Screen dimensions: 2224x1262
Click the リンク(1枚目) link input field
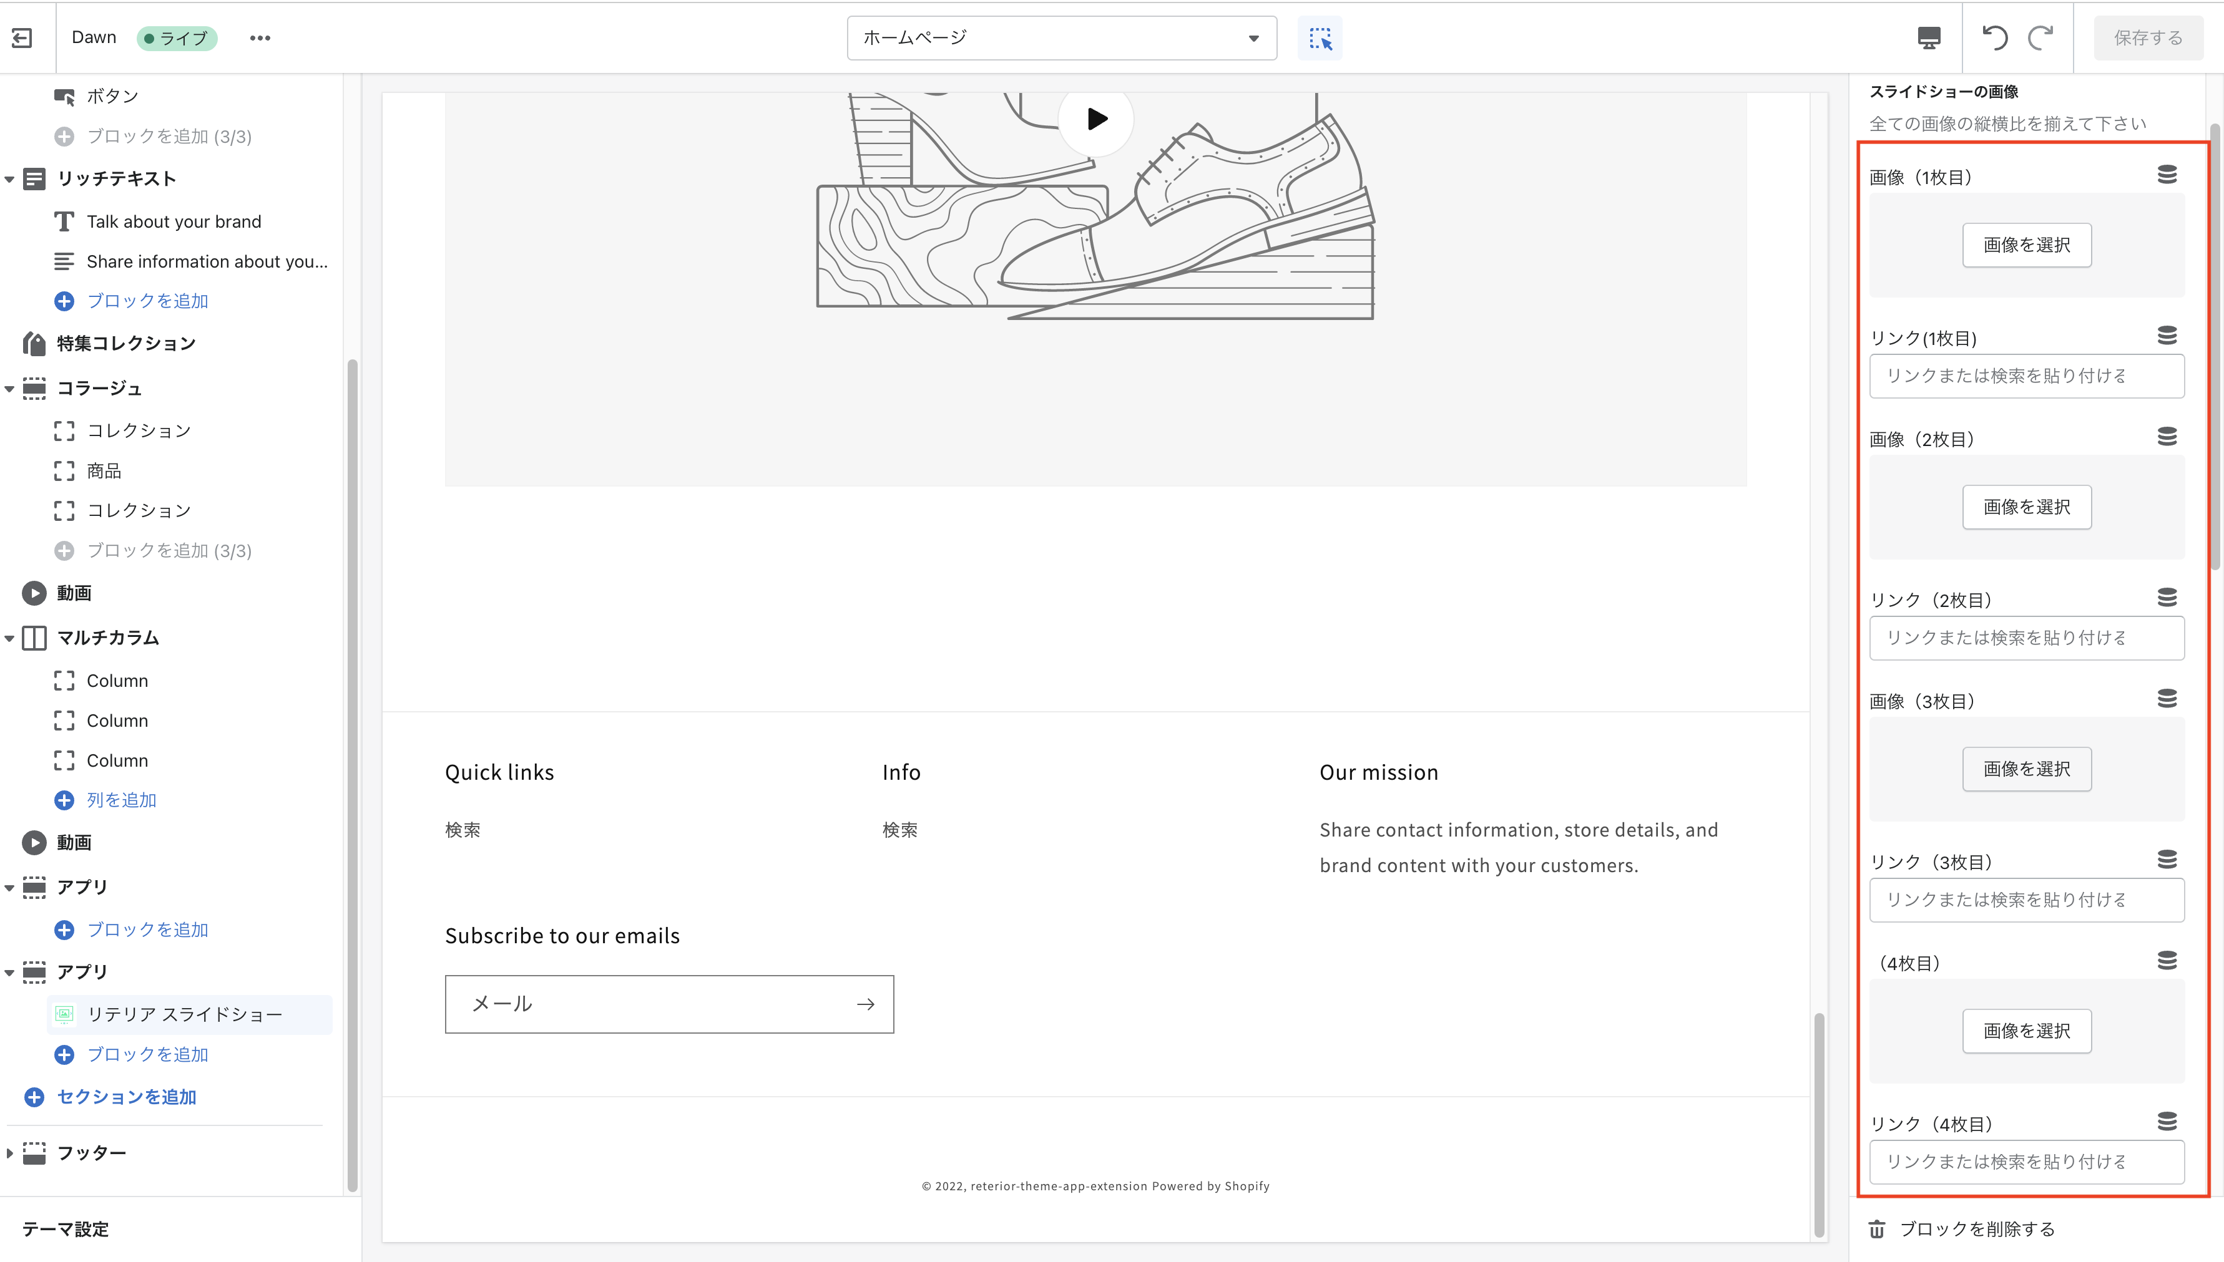2026,376
